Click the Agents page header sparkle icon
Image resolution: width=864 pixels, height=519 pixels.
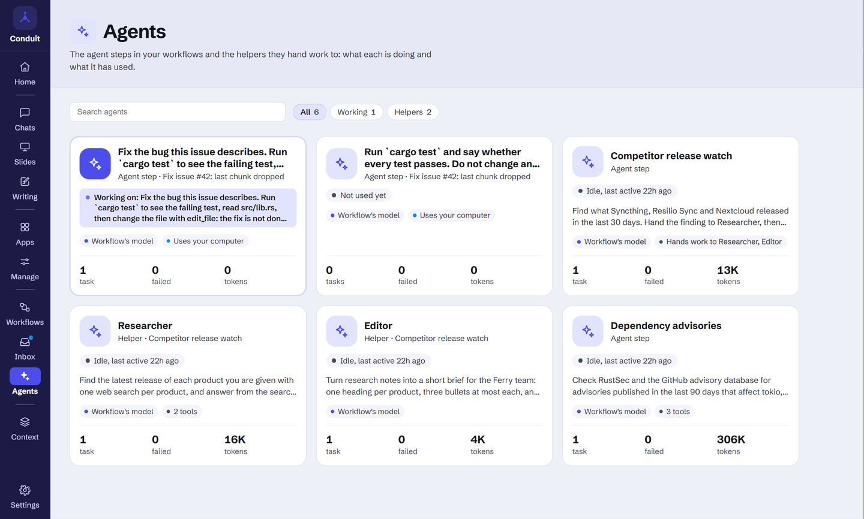coord(83,31)
